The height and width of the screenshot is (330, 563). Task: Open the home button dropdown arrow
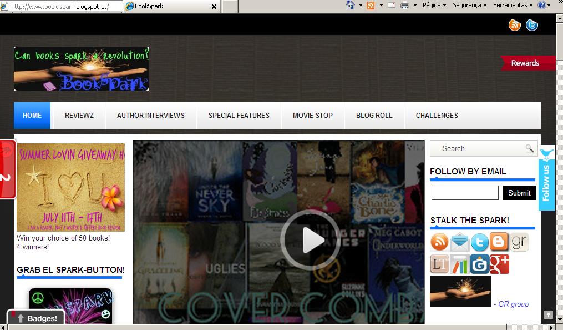[x=360, y=6]
